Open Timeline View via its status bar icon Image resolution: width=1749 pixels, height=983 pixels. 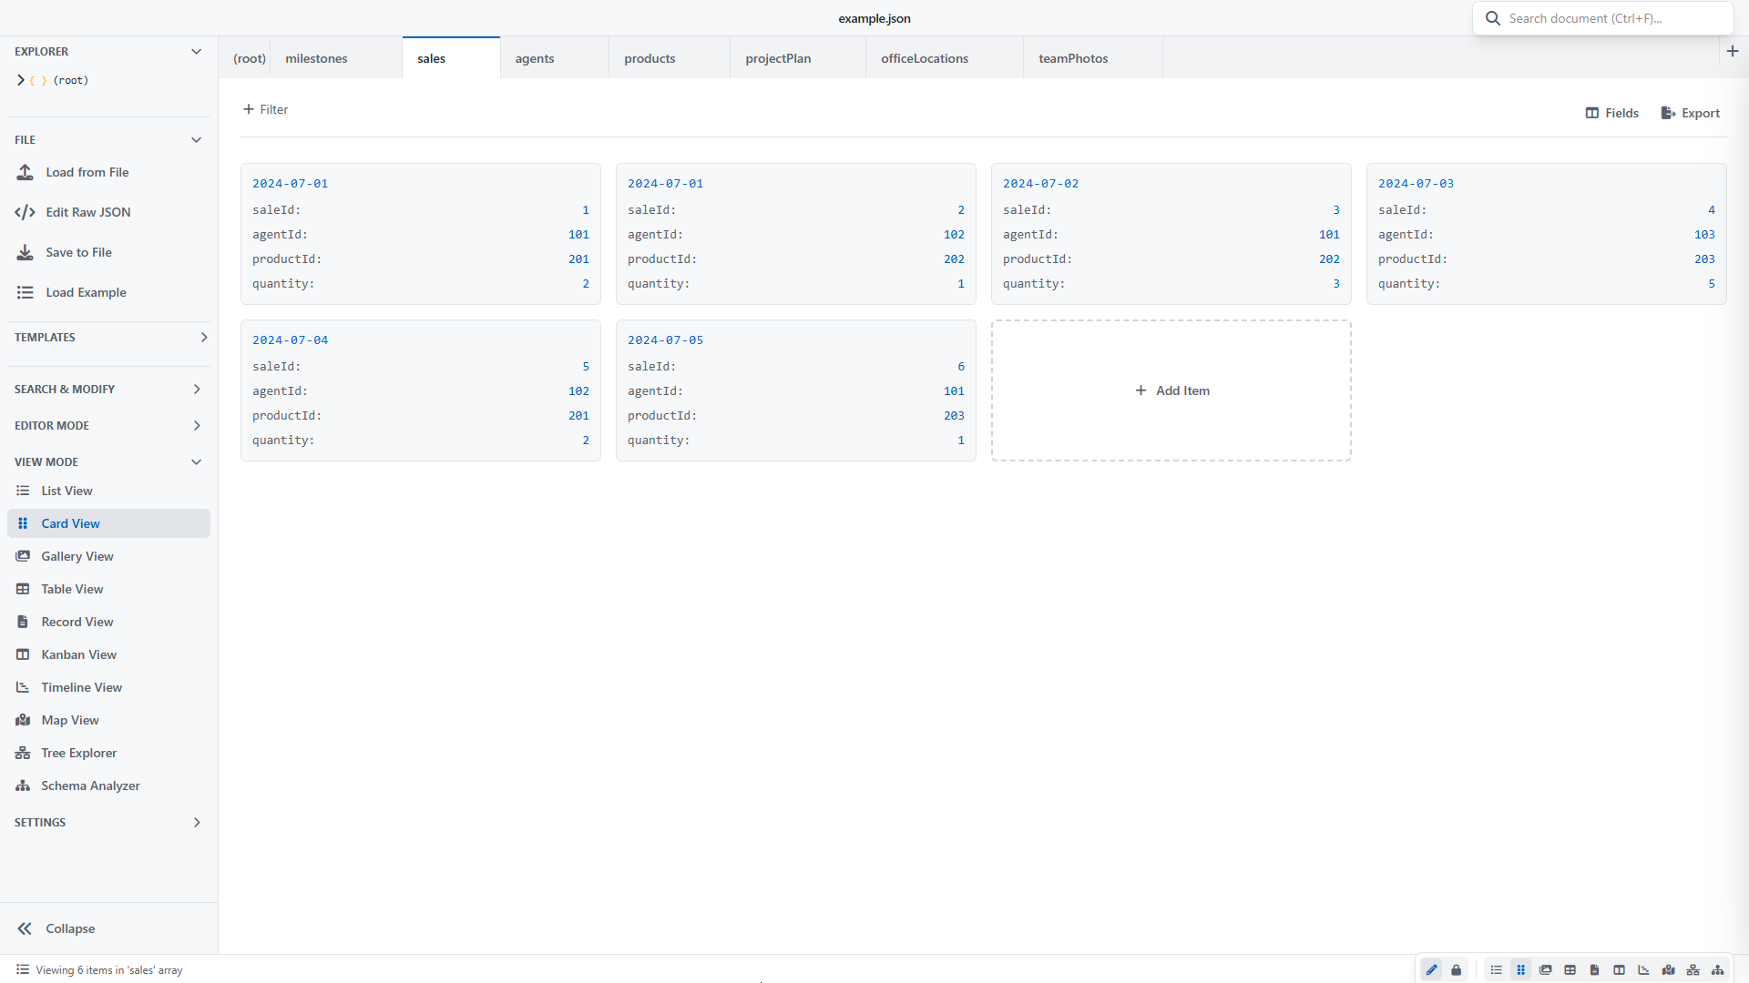coord(1643,969)
